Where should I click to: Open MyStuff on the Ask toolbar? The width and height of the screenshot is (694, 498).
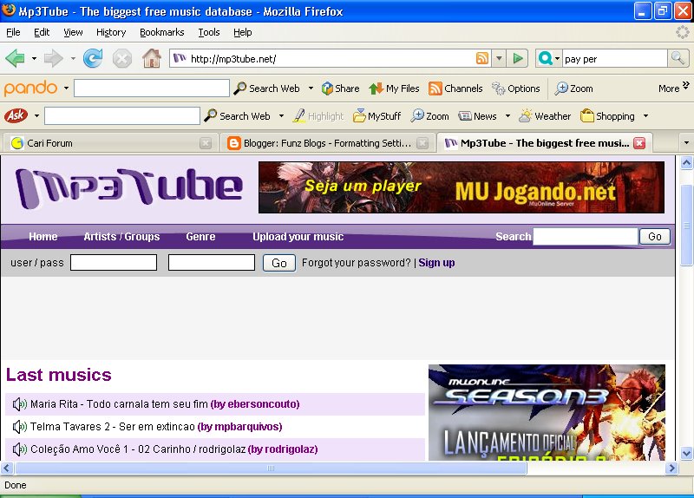point(376,116)
